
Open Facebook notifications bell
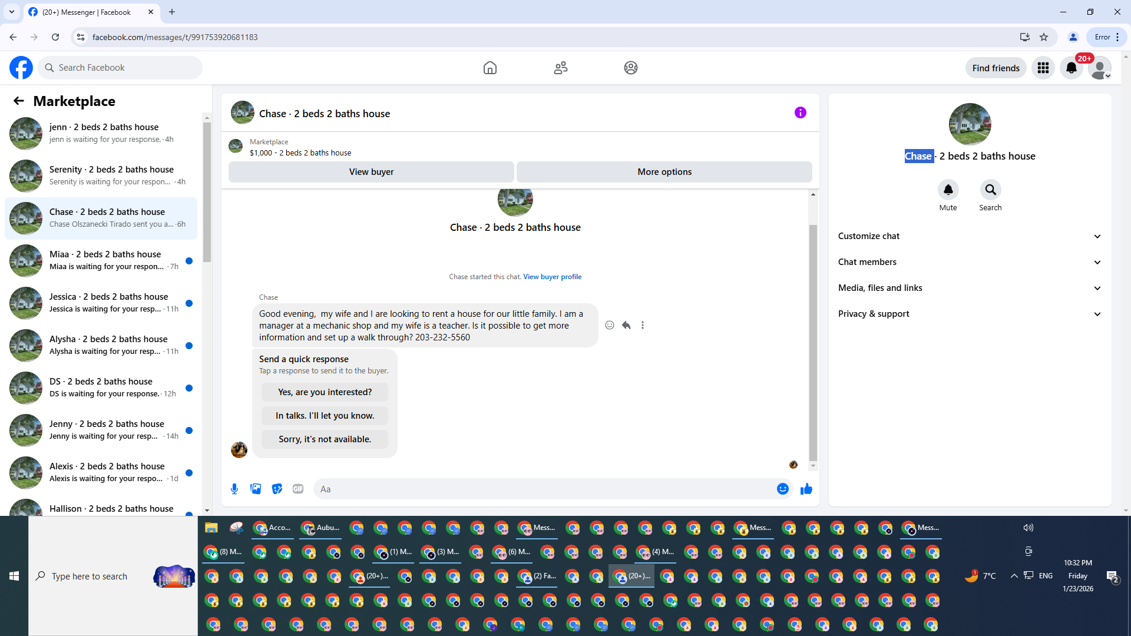[x=1072, y=68]
